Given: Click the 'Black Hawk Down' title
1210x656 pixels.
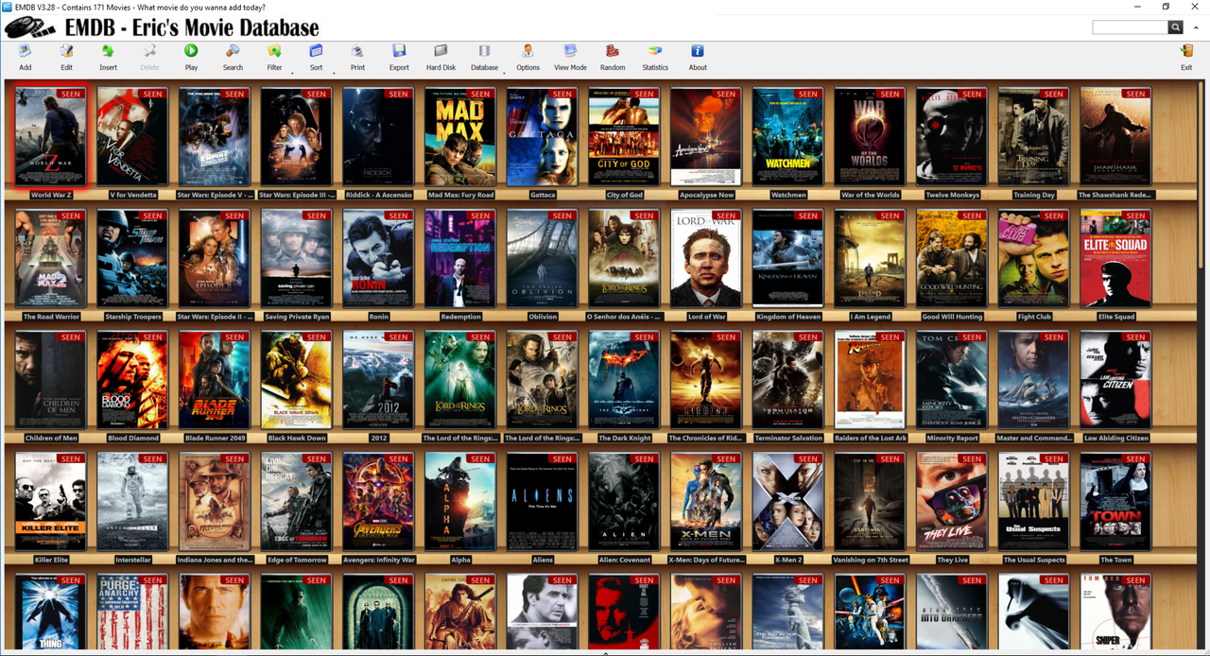Looking at the screenshot, I should click(297, 438).
